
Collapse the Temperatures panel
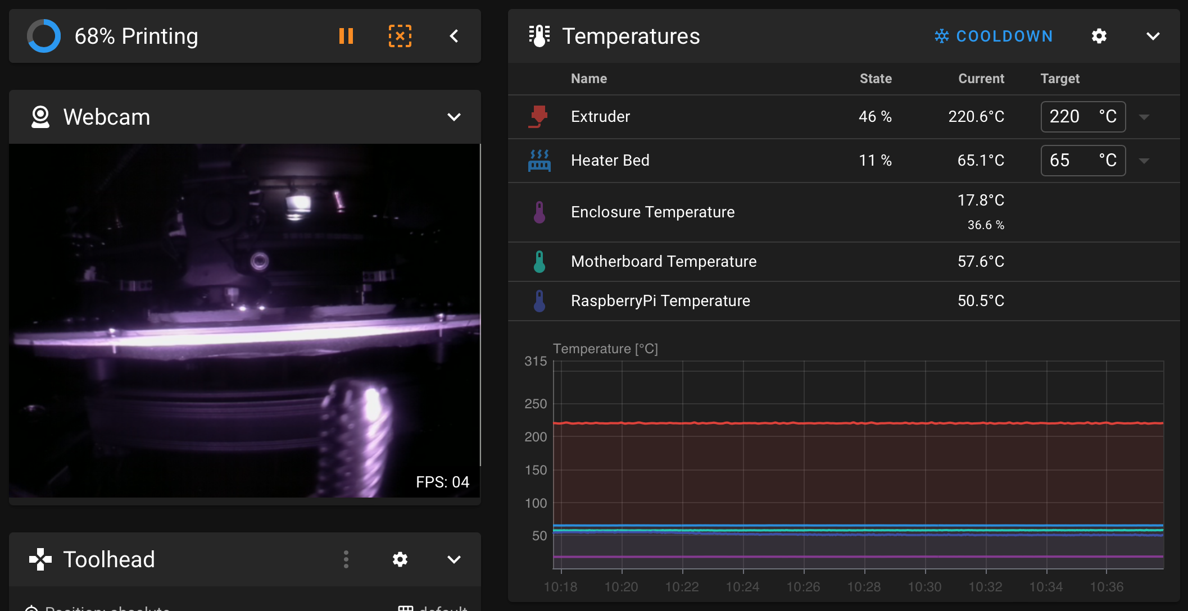tap(1153, 37)
